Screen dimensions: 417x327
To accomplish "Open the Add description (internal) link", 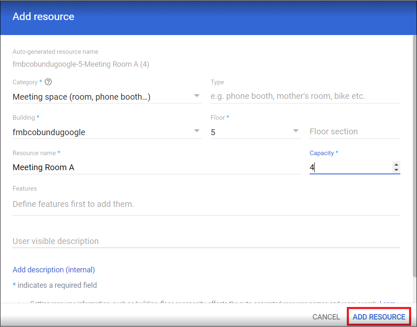I will coord(54,270).
